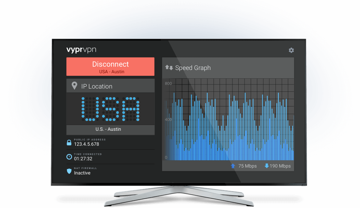Image resolution: width=360 pixels, height=208 pixels.
Task: Select the connected time 01:27:32
Action: [83, 158]
